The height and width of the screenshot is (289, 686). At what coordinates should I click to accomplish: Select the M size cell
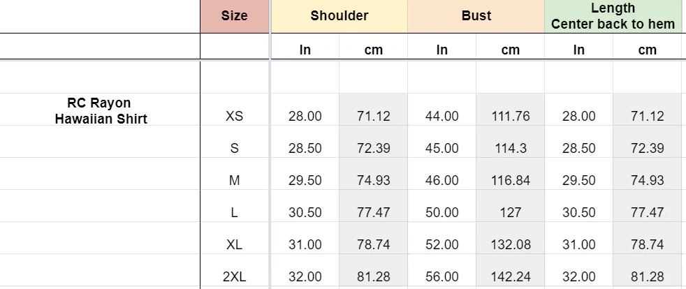(235, 181)
